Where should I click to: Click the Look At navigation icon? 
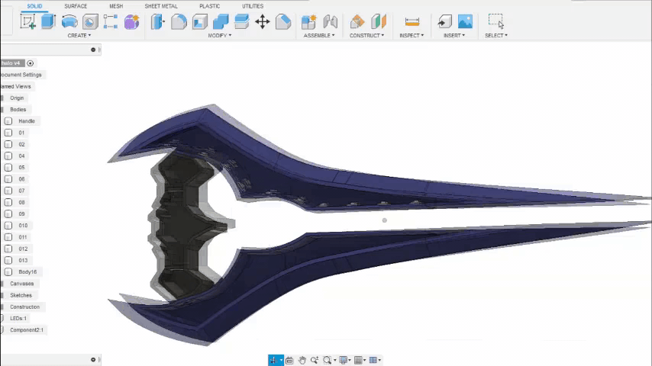289,360
